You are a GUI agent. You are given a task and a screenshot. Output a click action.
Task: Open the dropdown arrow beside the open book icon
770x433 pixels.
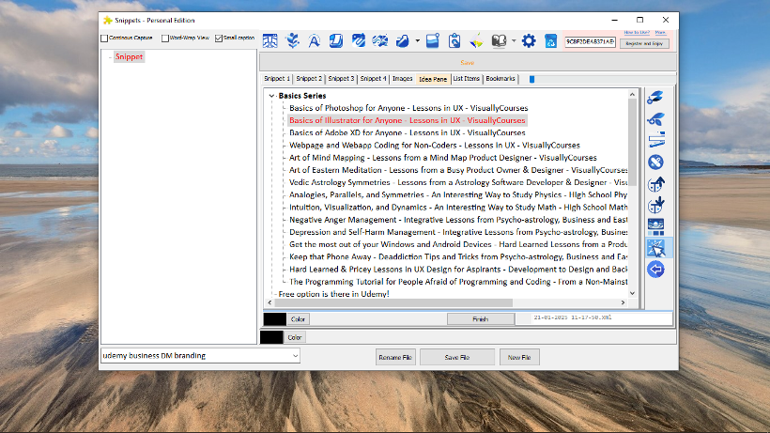tap(514, 41)
